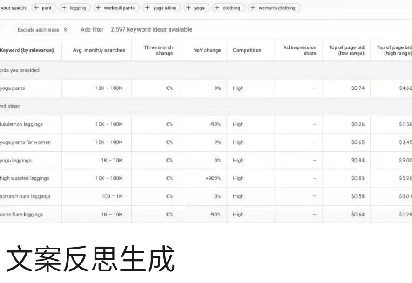Add 'legging' keyword via plus icon

(65, 7)
